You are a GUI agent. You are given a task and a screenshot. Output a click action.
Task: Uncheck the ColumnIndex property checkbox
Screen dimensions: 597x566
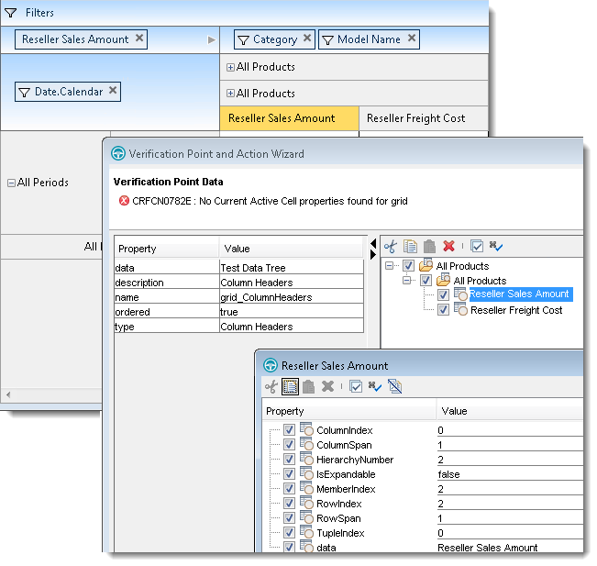pyautogui.click(x=290, y=430)
